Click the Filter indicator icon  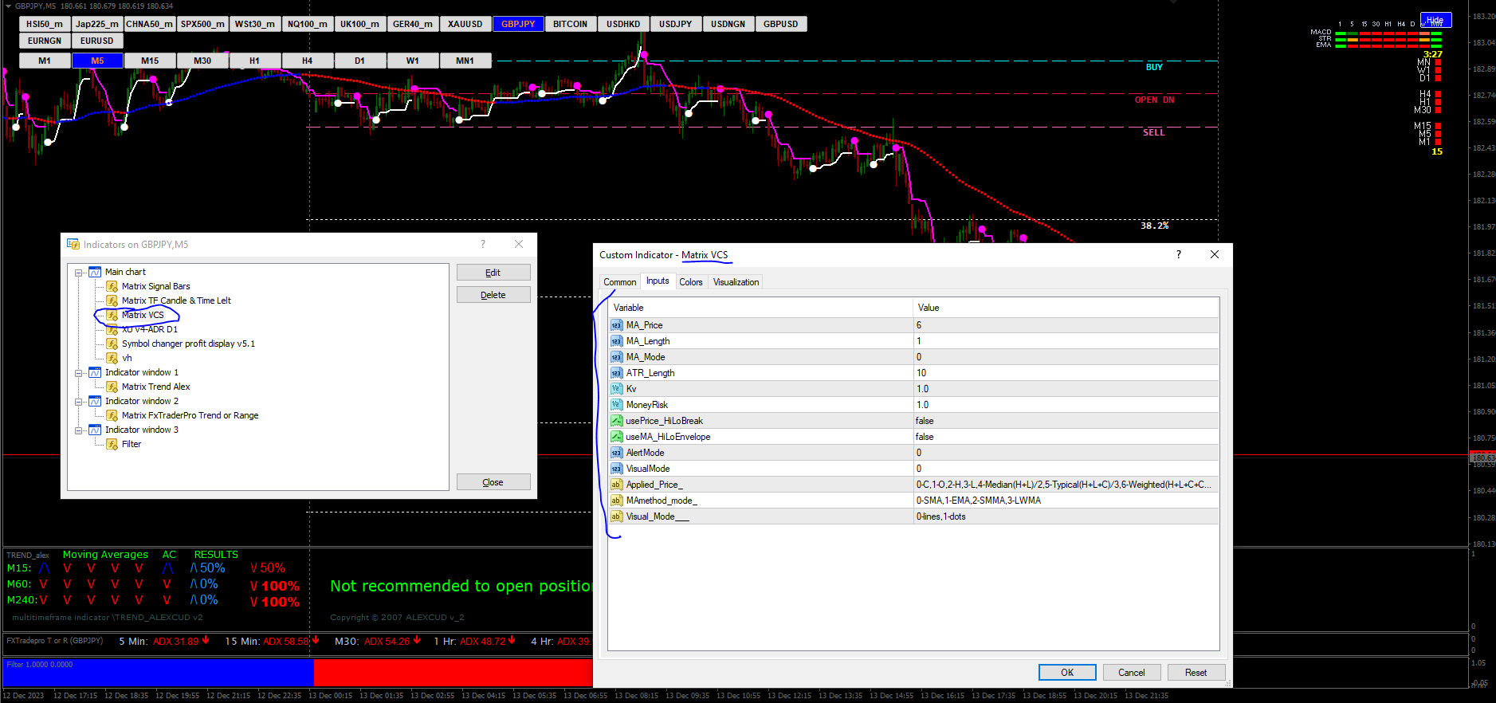[x=112, y=444]
